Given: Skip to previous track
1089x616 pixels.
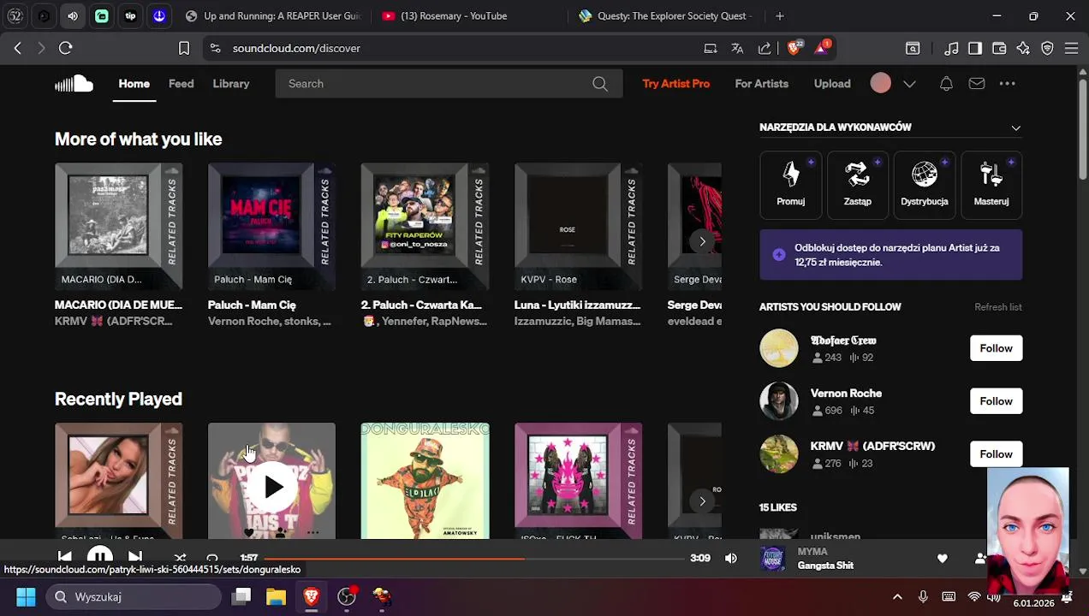Looking at the screenshot, I should (x=64, y=558).
